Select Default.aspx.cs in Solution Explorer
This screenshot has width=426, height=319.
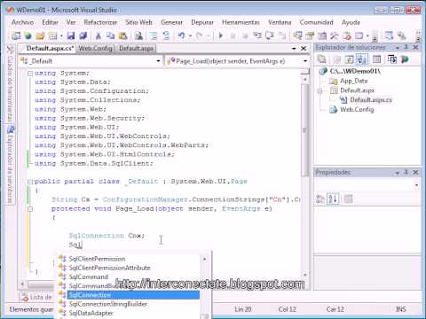click(371, 100)
